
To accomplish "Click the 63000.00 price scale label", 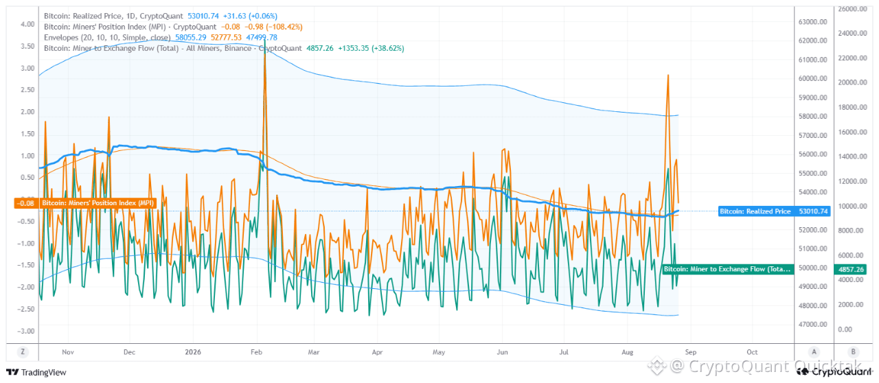I will (812, 22).
